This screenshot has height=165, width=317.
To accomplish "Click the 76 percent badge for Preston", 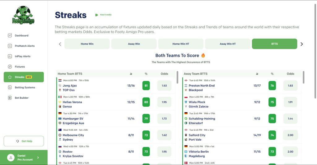I will click(272, 86).
